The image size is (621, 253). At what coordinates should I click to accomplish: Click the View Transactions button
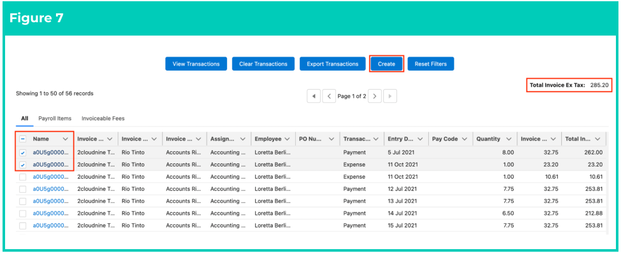pos(196,64)
